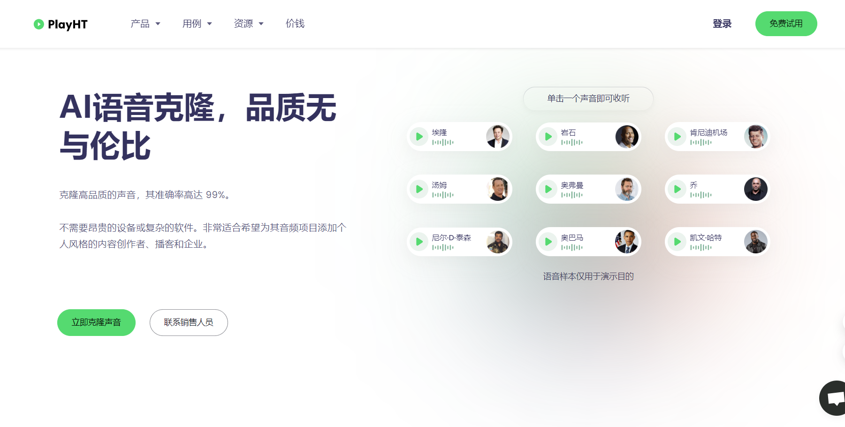The height and width of the screenshot is (427, 845).
Task: Play the 肯尼迪机场 voice sample
Action: 677,137
